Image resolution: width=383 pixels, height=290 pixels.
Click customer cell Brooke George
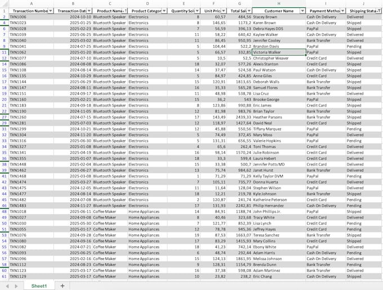coord(279,99)
